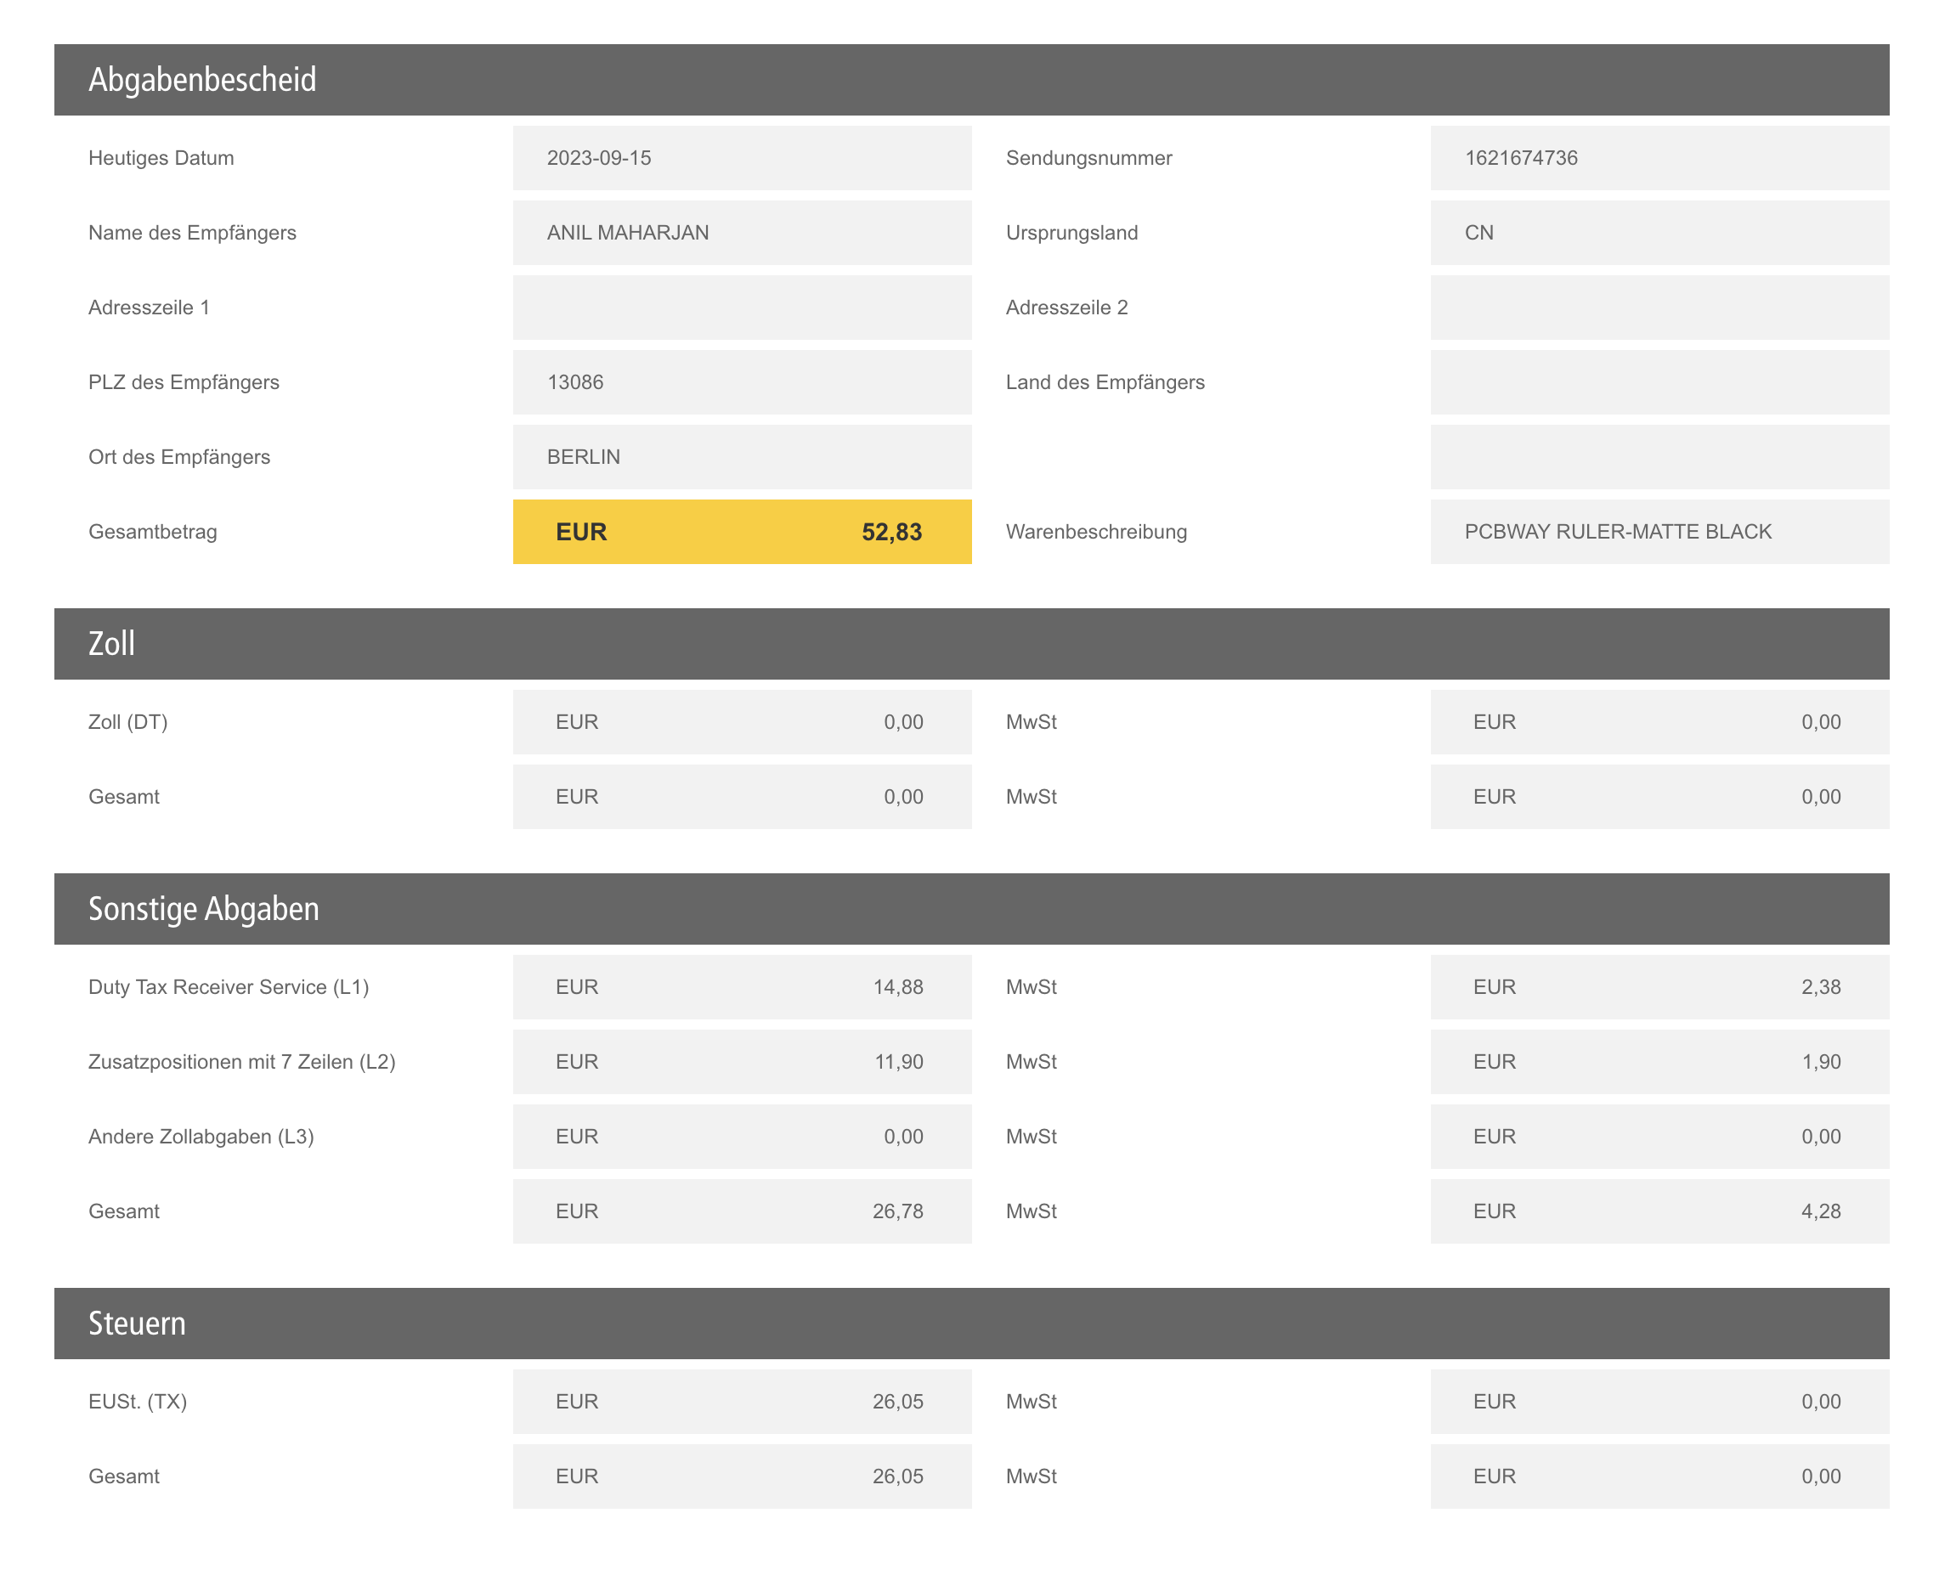Viewport: 1956px width, 1575px height.
Task: Click the Abgabenbescheid section header
Action: click(970, 80)
